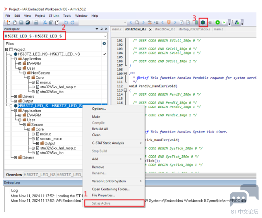Click the Help menu
The width and height of the screenshot is (262, 218).
[94, 16]
